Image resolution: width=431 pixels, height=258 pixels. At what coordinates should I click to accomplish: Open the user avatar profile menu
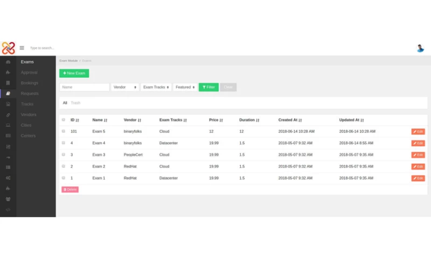pos(420,48)
